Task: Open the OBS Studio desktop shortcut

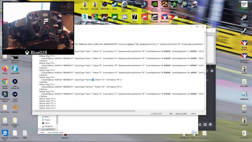Action: click(x=105, y=5)
